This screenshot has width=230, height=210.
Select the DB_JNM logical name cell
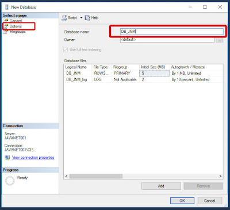[78, 73]
